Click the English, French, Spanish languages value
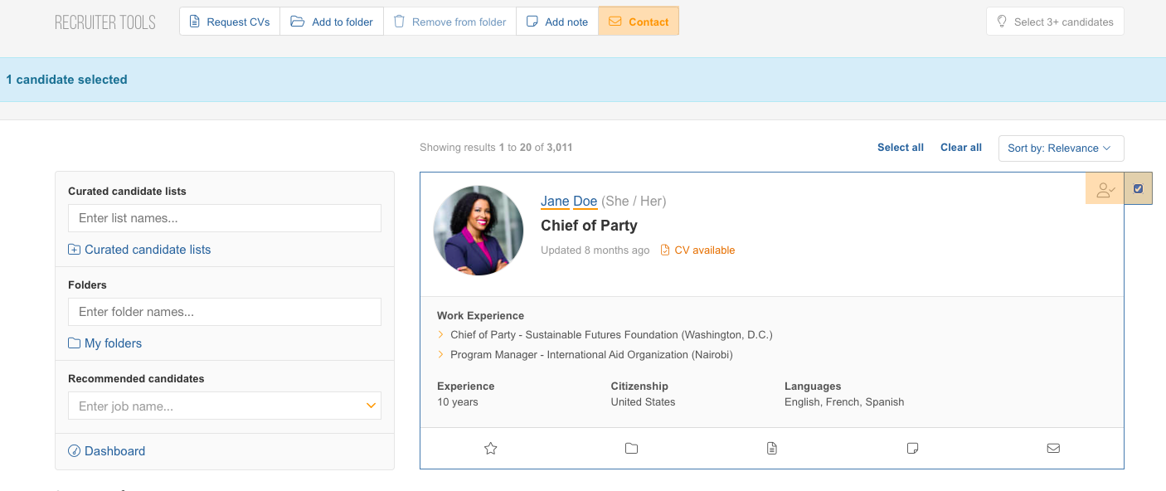This screenshot has height=491, width=1166. pos(844,402)
